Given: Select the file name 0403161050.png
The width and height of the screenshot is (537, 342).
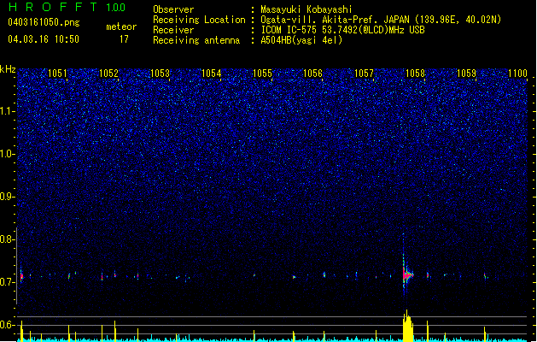Looking at the screenshot, I should pos(44,22).
